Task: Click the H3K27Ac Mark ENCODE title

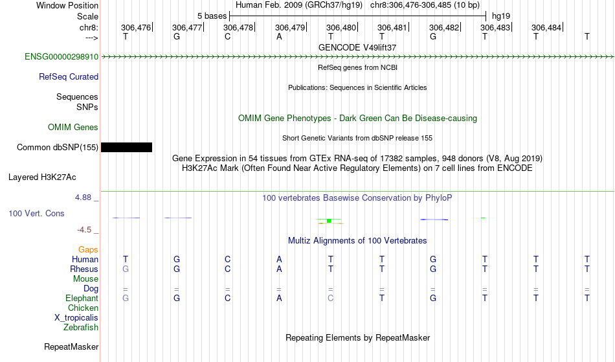Action: [x=357, y=168]
